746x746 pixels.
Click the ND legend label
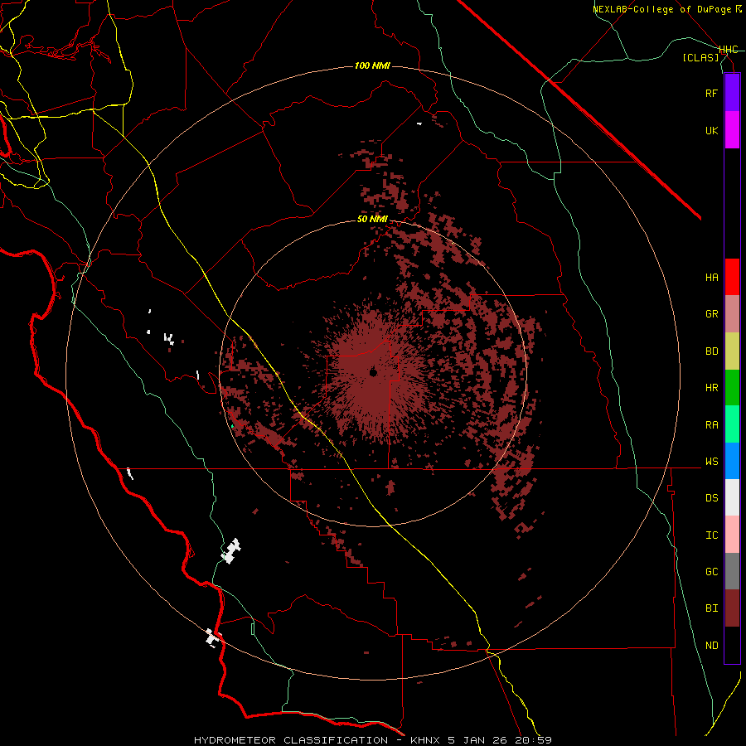[x=711, y=646]
